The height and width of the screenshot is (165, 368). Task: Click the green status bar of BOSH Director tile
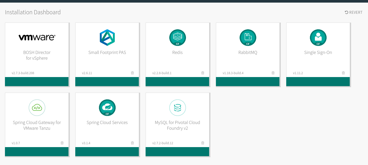[x=37, y=81]
